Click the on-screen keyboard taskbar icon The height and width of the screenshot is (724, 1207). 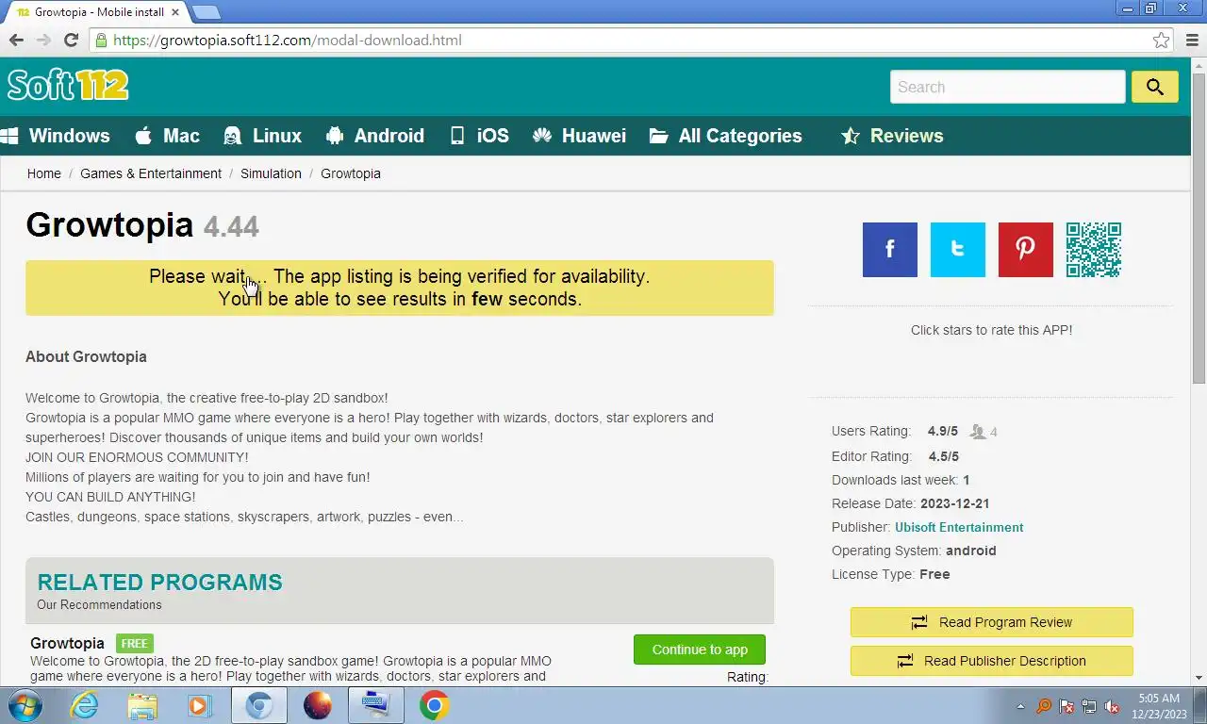pyautogui.click(x=375, y=705)
